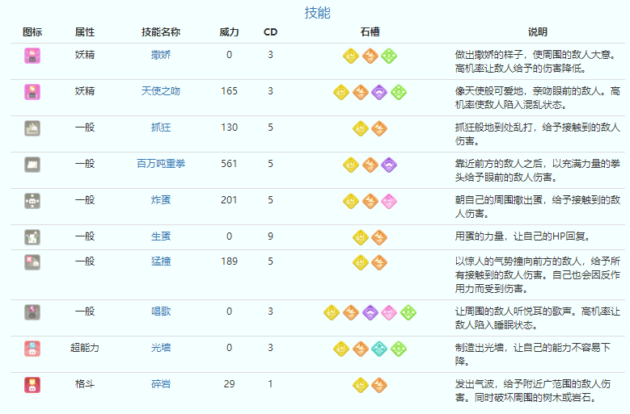Click the red fighting icon for 碎岩
The width and height of the screenshot is (630, 414).
click(32, 384)
